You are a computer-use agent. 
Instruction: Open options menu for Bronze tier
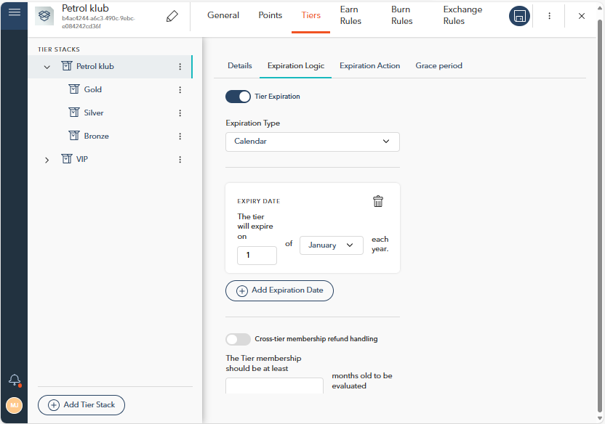tap(180, 136)
